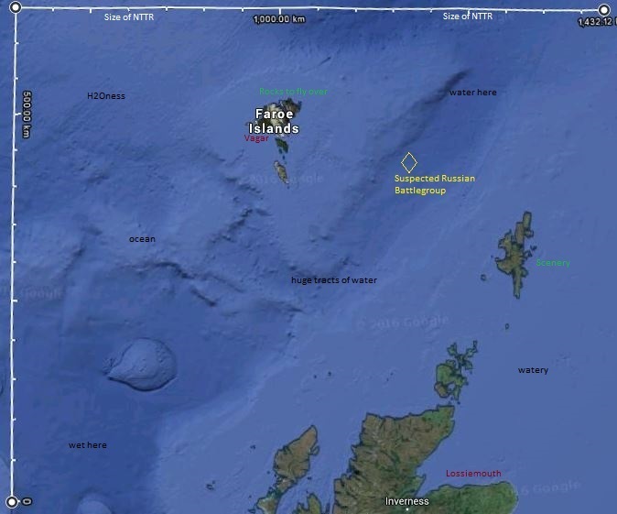Screen dimensions: 617x514
Task: Click the bottom-left ruler origin handle
Action: [12, 502]
